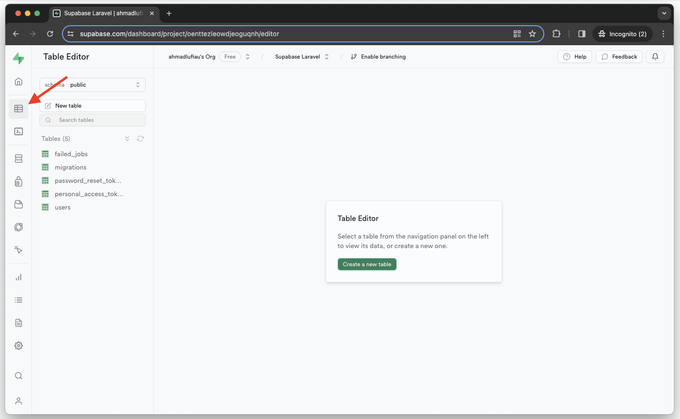Screen dimensions: 680x419
Task: Open the API Docs document icon
Action: click(x=19, y=323)
